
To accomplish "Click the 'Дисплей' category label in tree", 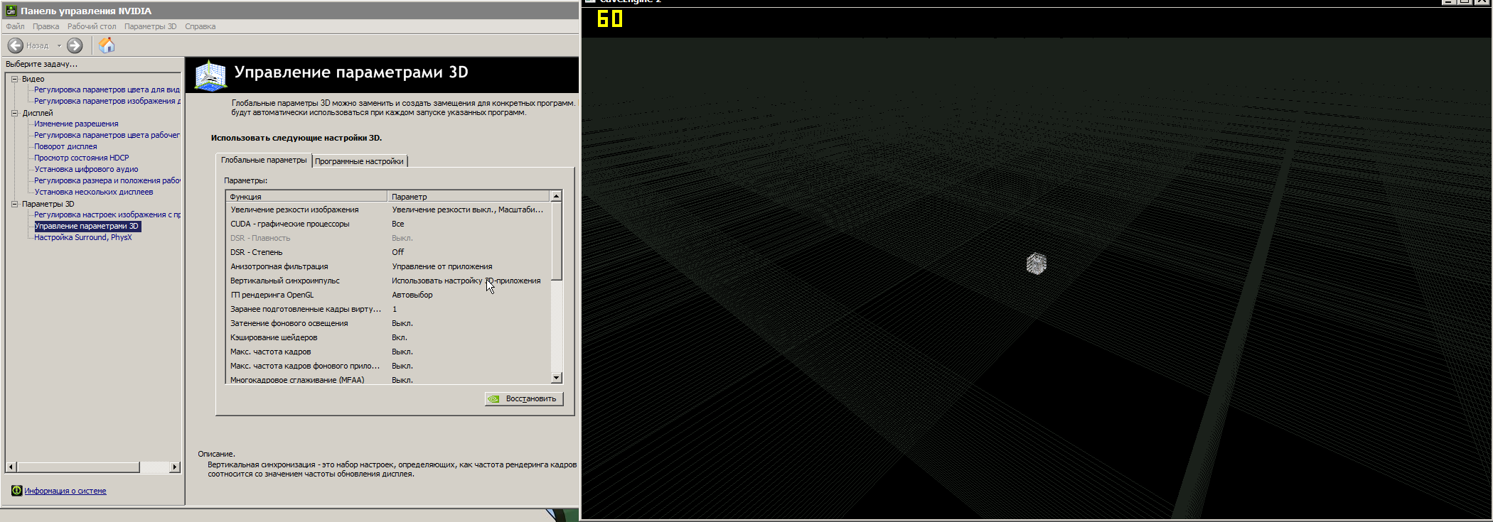I will coord(37,113).
